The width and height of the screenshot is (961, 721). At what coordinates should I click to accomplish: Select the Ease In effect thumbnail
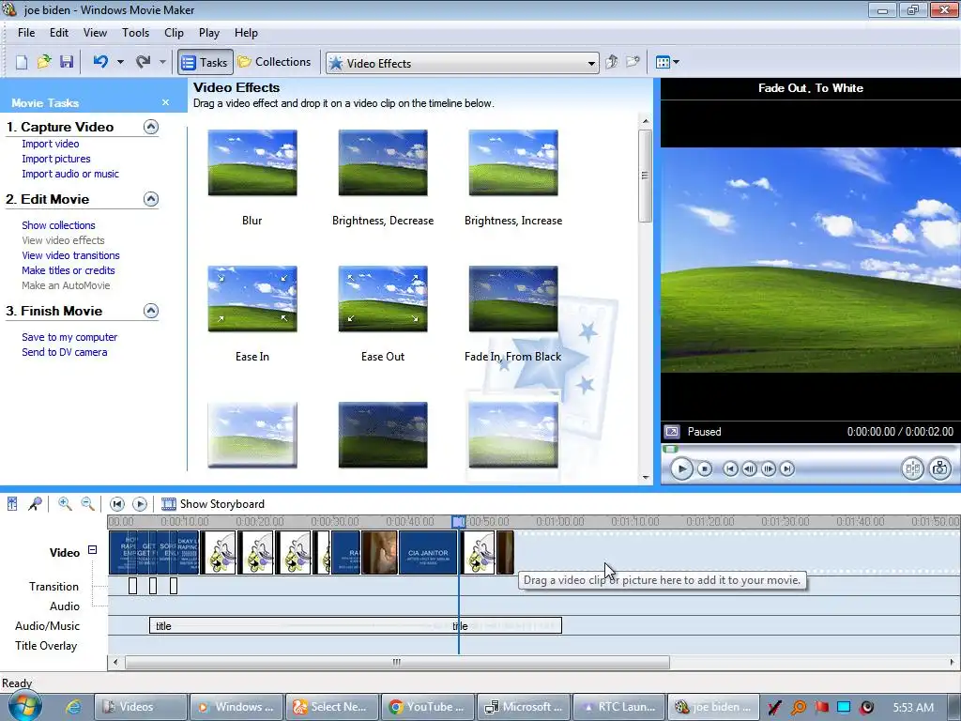pos(252,299)
